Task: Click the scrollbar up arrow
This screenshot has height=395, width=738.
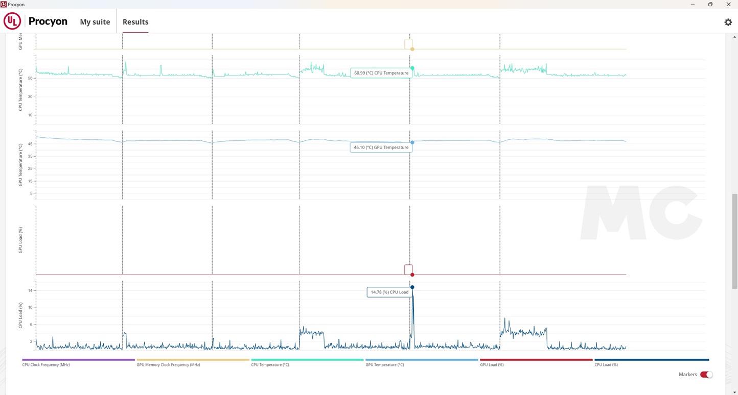Action: click(x=734, y=37)
